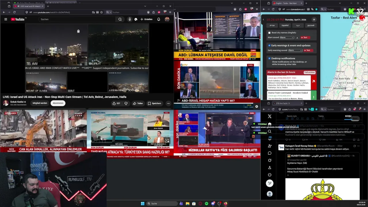
Task: Click the YouTube search magnifier button
Action: point(120,19)
